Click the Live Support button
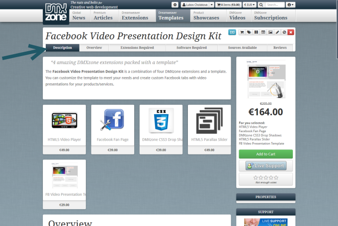338x226 pixels. tap(266, 166)
